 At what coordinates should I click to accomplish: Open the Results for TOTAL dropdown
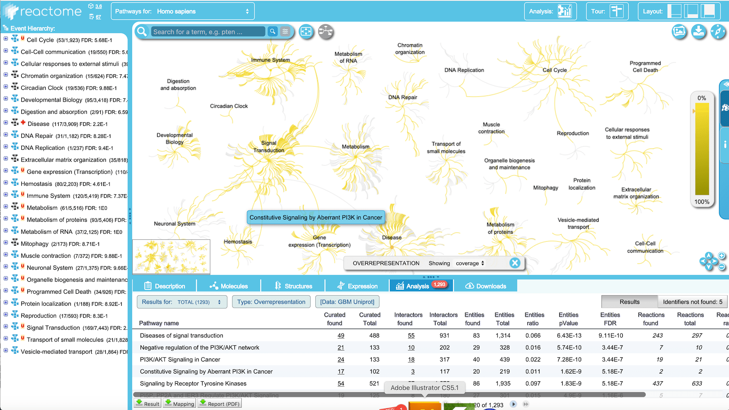point(182,302)
